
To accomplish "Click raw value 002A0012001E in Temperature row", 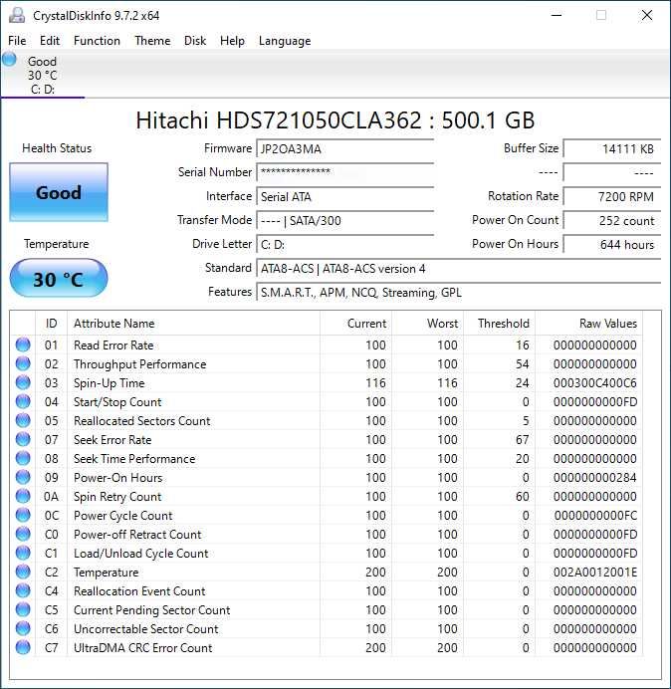I will (x=595, y=573).
